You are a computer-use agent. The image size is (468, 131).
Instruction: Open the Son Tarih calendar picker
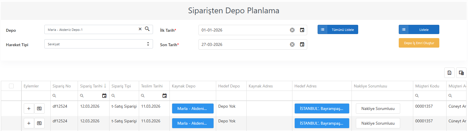click(x=302, y=44)
